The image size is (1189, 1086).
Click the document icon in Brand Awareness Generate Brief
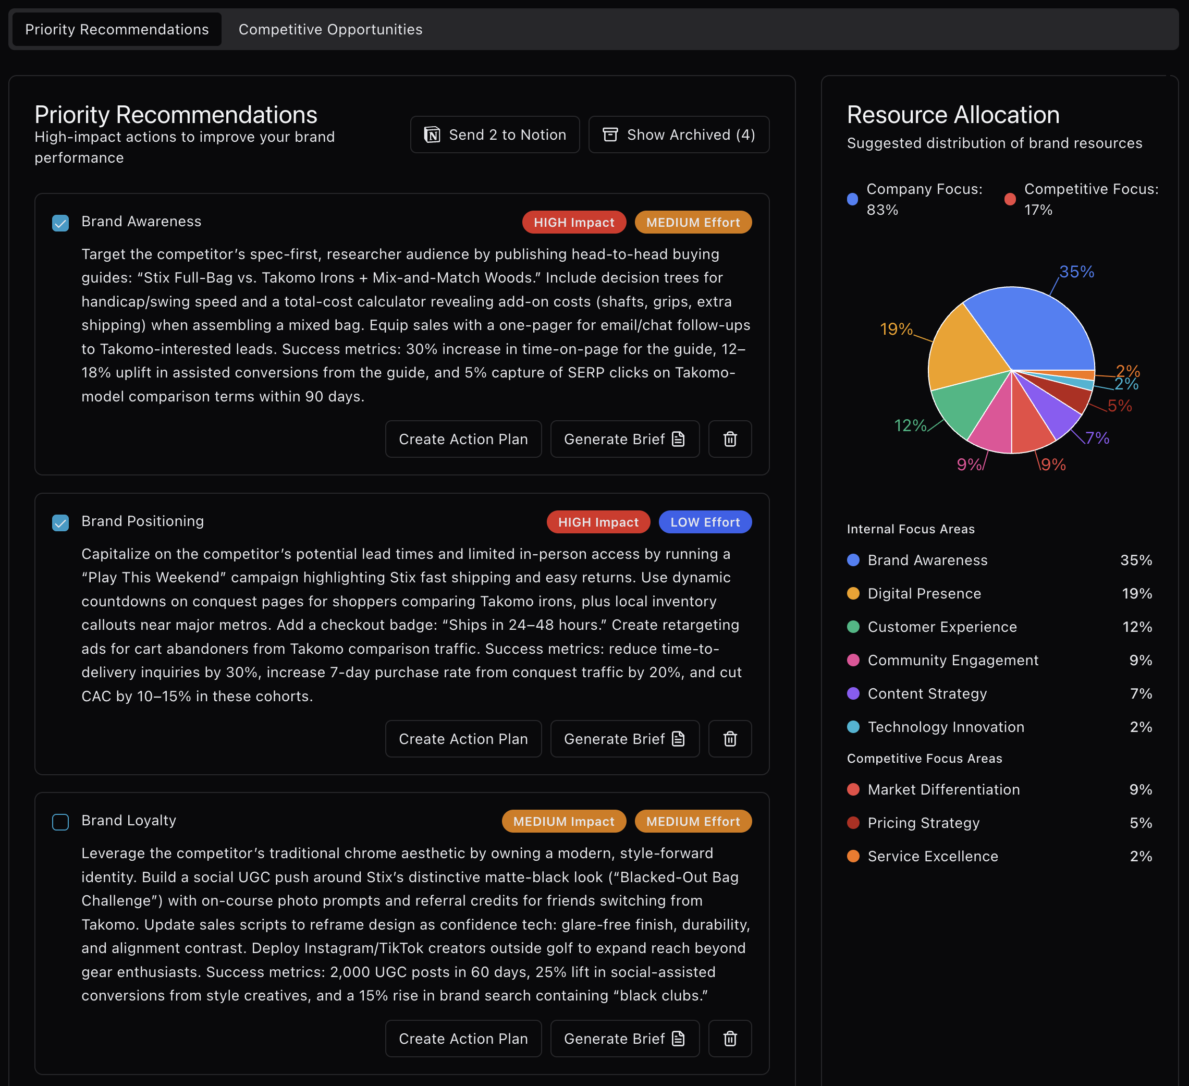pos(679,439)
